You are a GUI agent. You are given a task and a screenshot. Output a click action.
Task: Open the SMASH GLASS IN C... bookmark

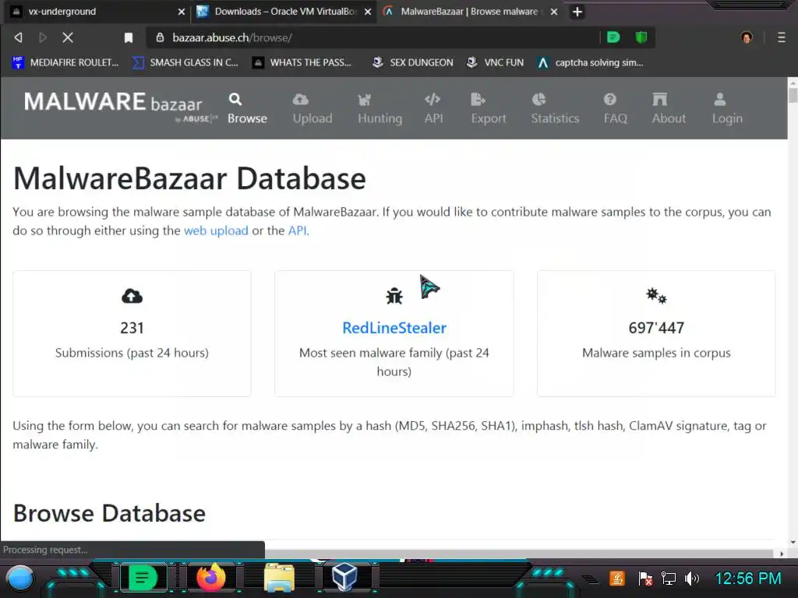[185, 62]
